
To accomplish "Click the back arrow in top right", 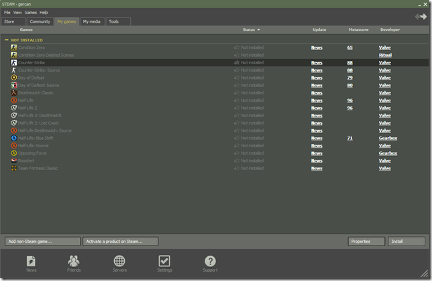I will 417,17.
